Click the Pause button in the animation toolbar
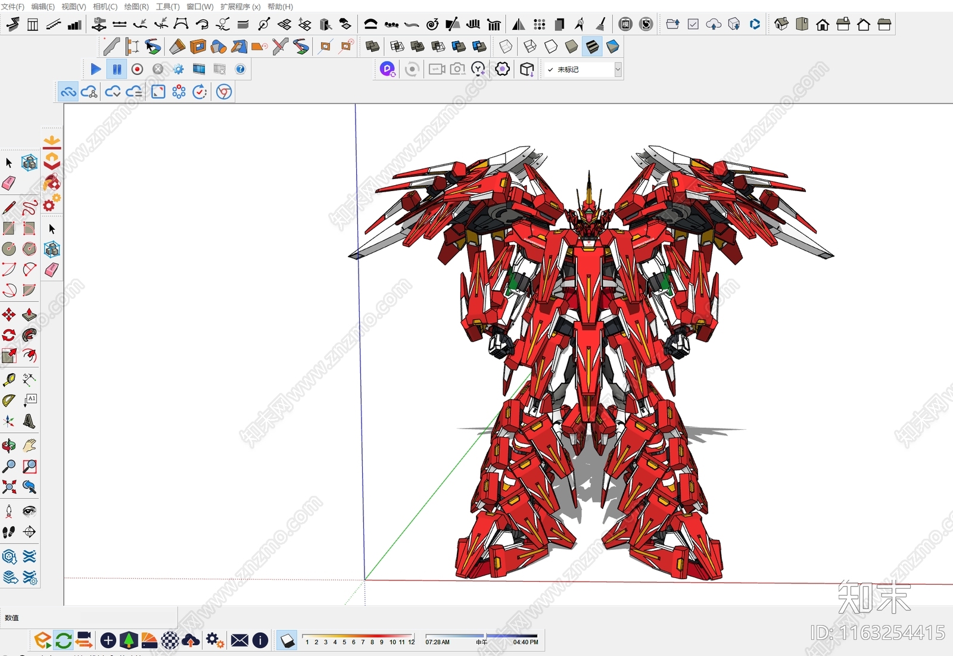 pyautogui.click(x=117, y=69)
